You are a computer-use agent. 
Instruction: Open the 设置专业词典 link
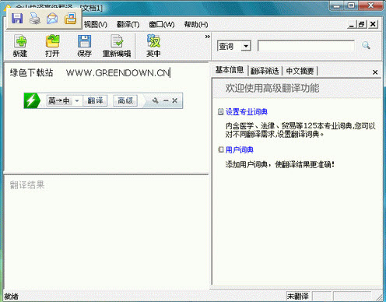[247, 112]
